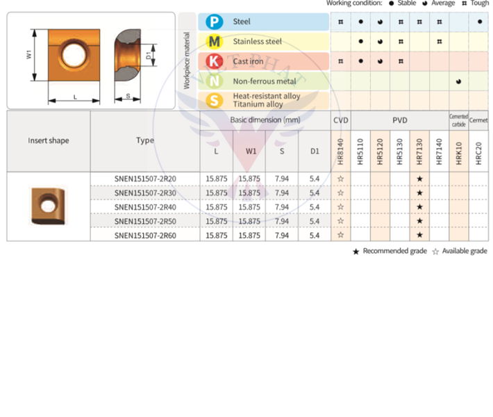Click the yellow M stainless steel icon

pyautogui.click(x=214, y=42)
